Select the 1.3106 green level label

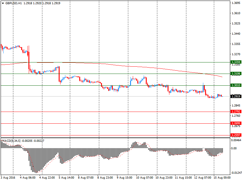(236, 74)
